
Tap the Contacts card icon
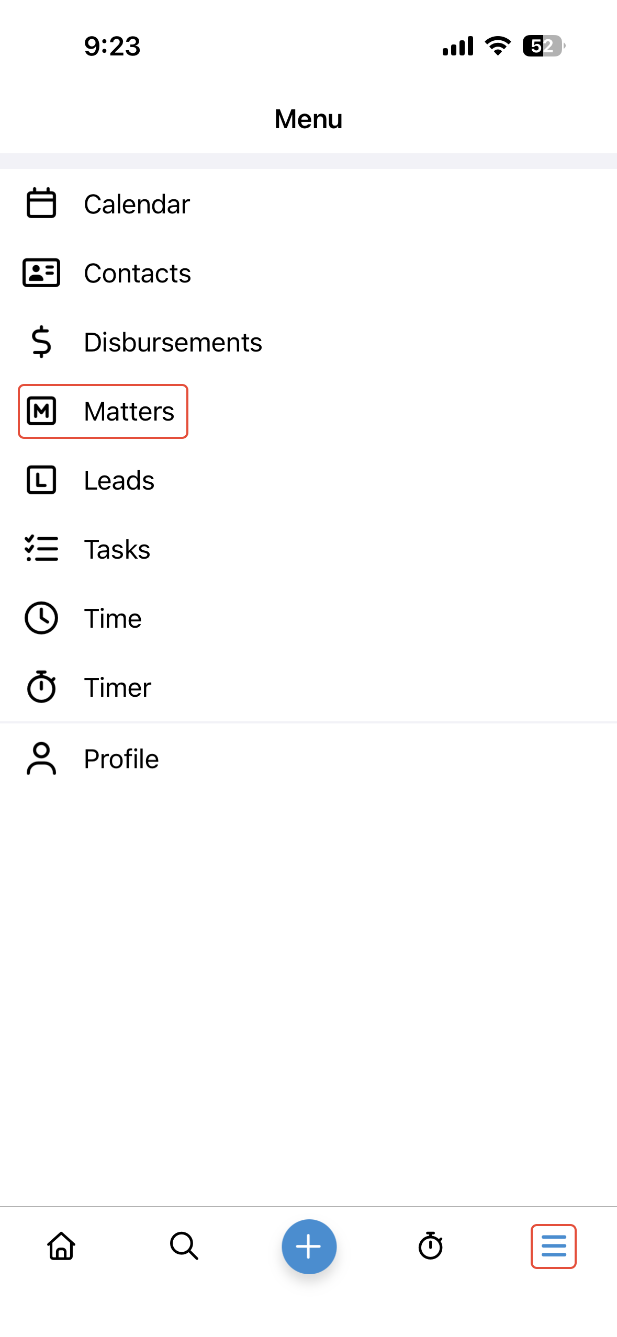(x=41, y=273)
